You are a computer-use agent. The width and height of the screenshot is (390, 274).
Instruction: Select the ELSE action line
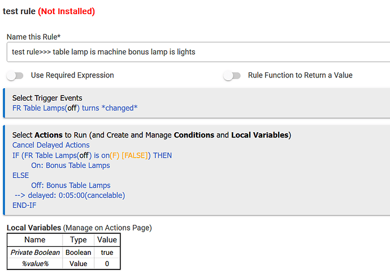pyautogui.click(x=20, y=176)
